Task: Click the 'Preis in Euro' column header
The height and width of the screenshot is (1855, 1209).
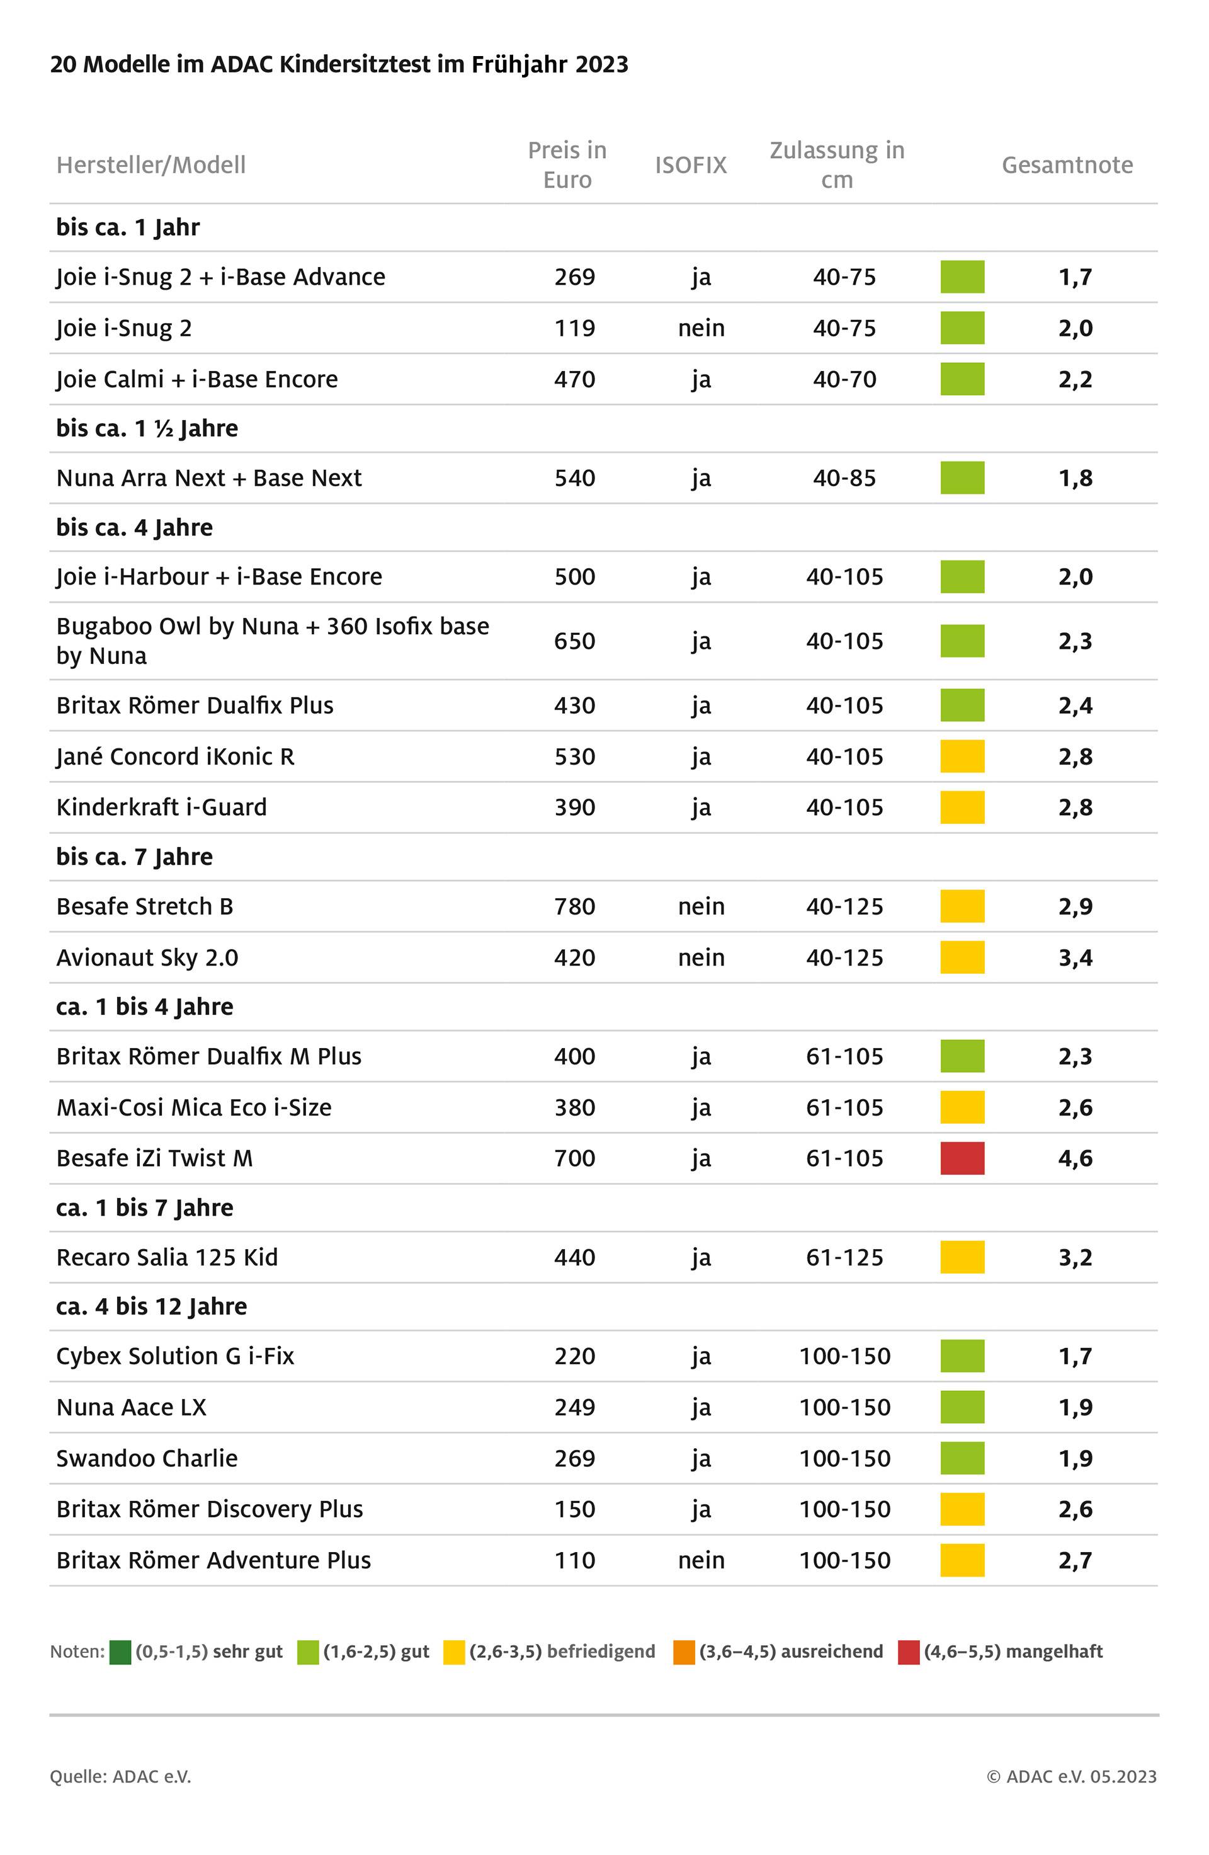Action: click(567, 165)
